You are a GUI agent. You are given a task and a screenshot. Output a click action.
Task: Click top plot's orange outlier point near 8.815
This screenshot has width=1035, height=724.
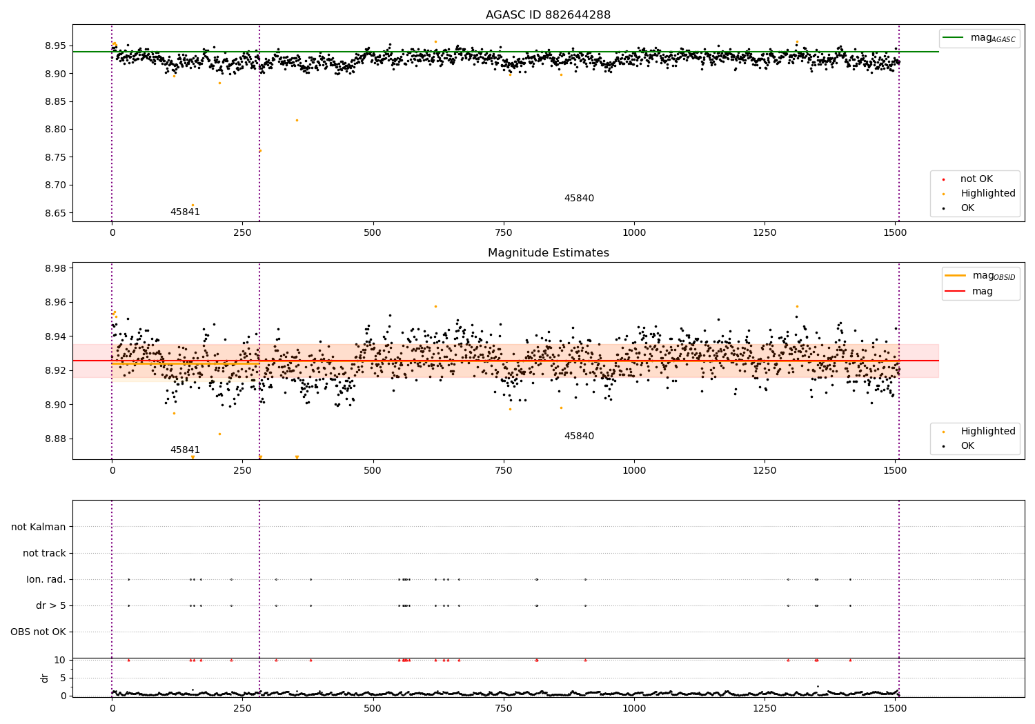coord(297,121)
